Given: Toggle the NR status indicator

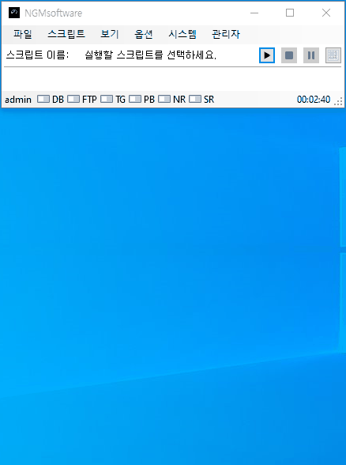Looking at the screenshot, I should [x=164, y=99].
